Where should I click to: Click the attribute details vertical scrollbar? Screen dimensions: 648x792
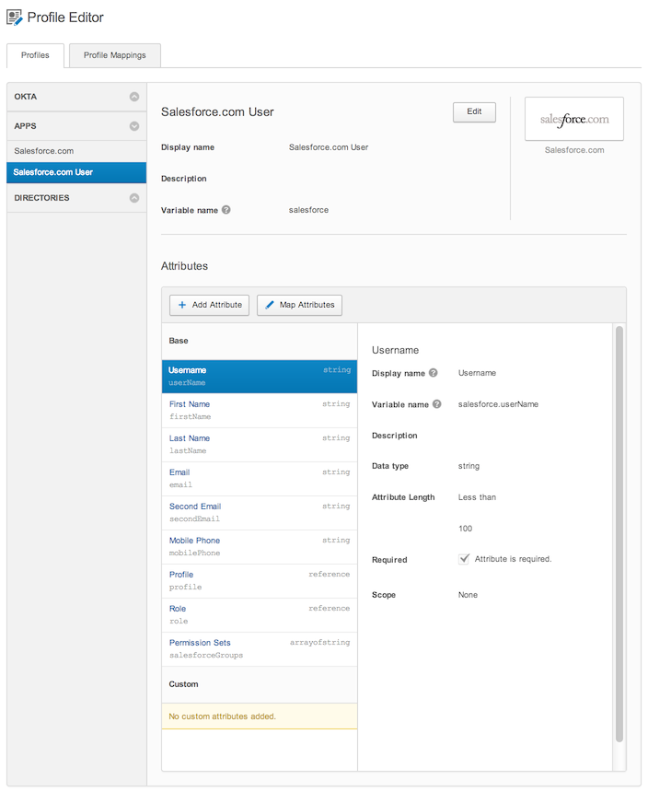(x=619, y=534)
